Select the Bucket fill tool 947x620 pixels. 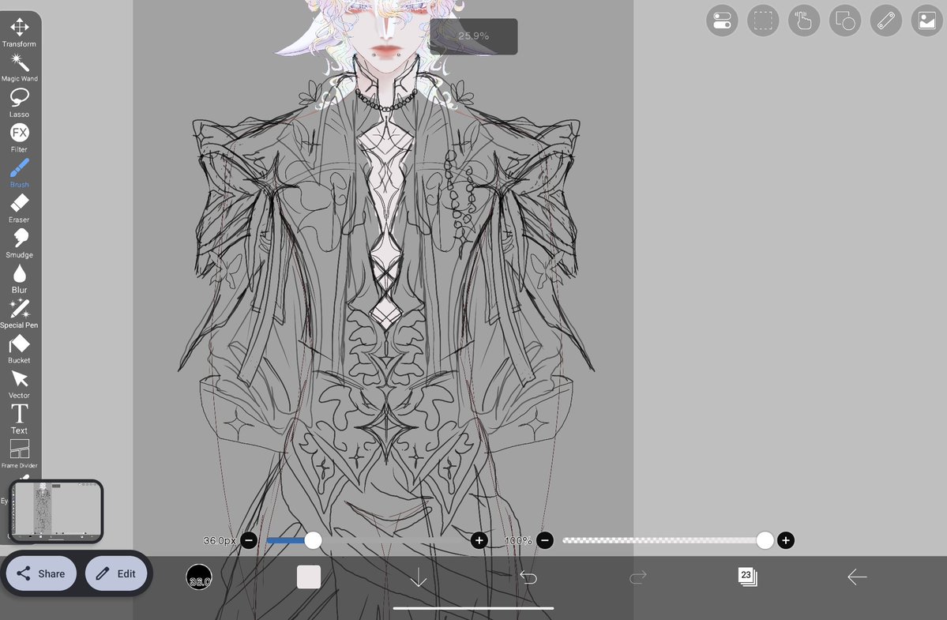coord(19,349)
